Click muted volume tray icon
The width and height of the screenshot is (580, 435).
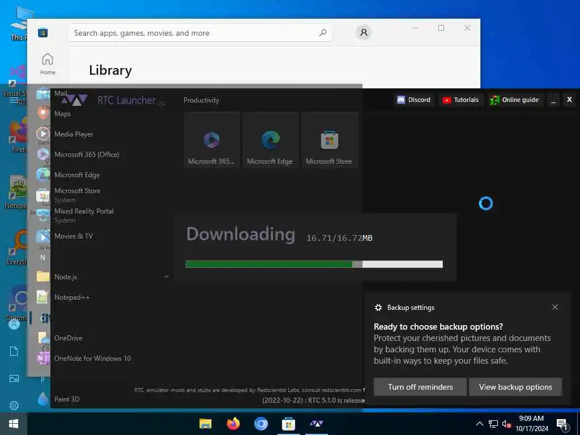tap(506, 424)
